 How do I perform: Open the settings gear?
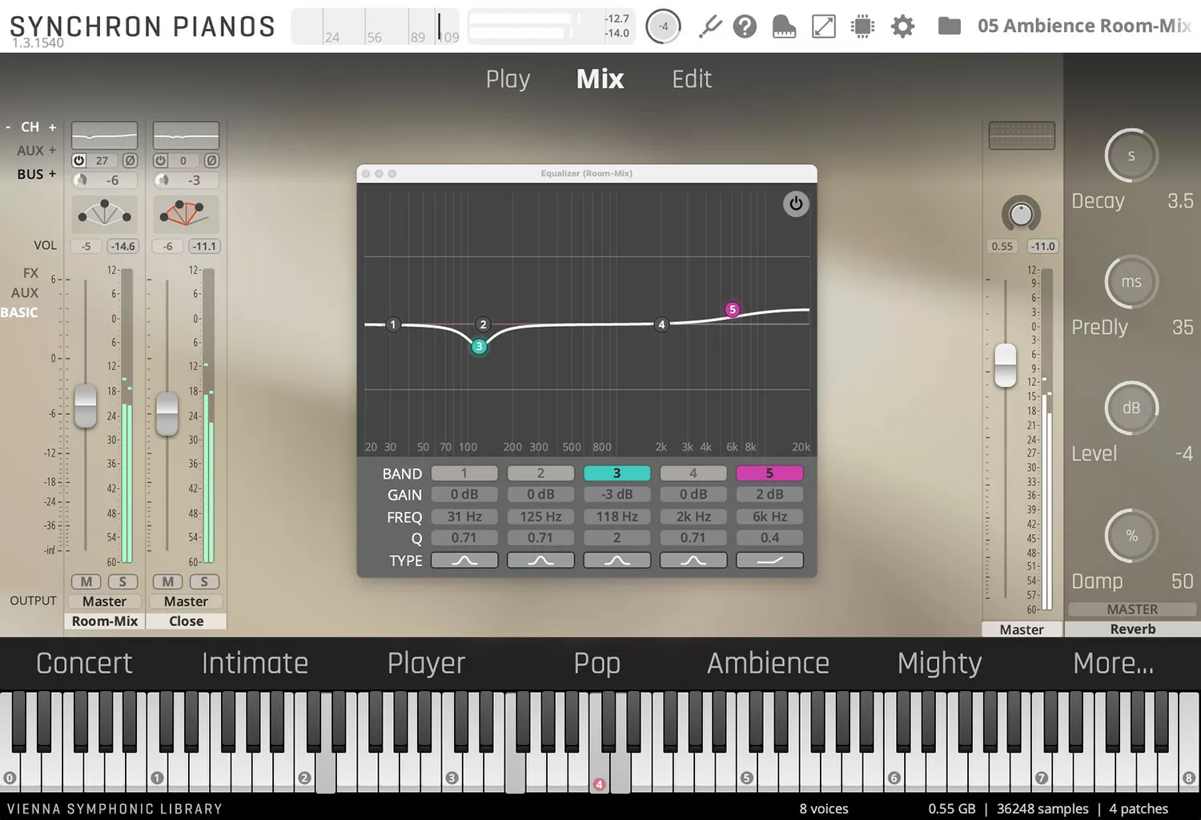tap(902, 26)
